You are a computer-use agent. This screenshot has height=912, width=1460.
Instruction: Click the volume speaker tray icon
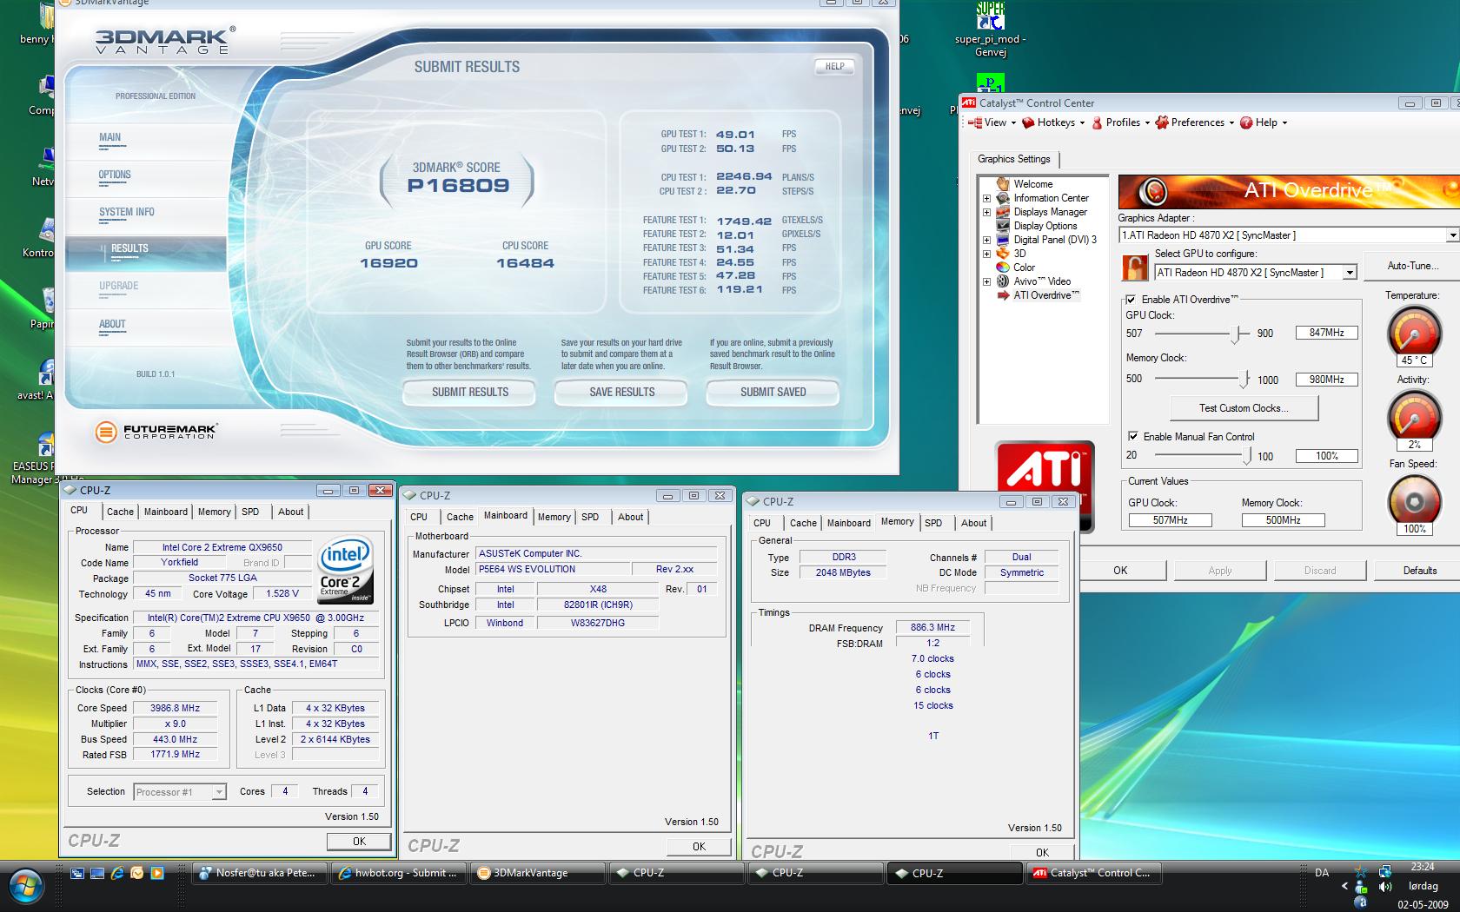(1384, 887)
